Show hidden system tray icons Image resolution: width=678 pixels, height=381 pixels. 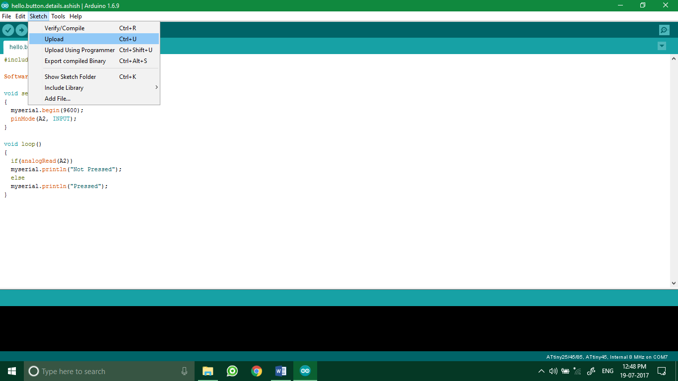[x=542, y=371]
